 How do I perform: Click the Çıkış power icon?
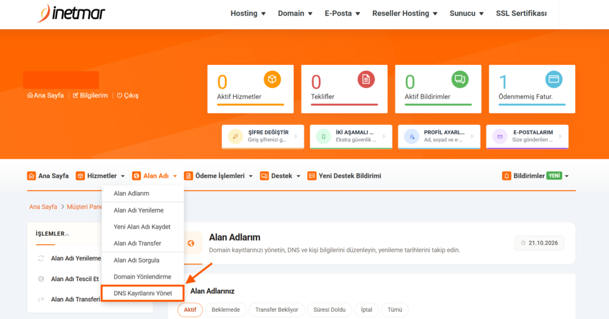pos(120,95)
